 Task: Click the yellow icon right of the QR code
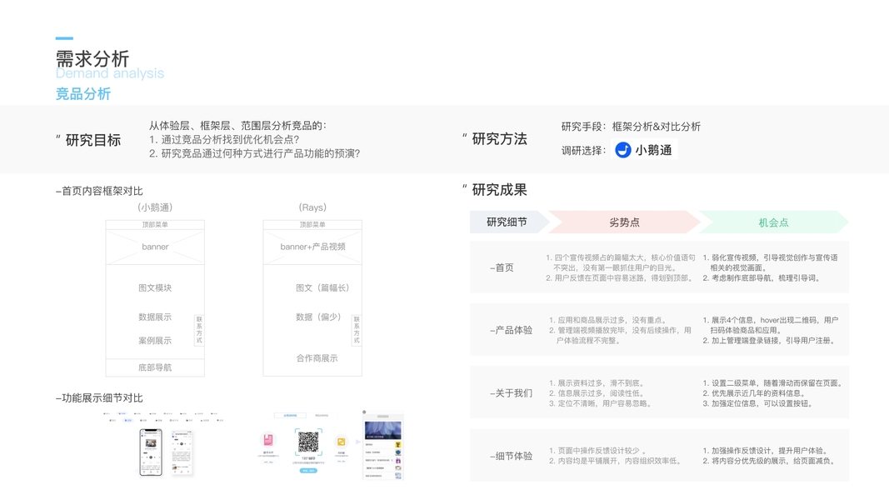point(342,442)
